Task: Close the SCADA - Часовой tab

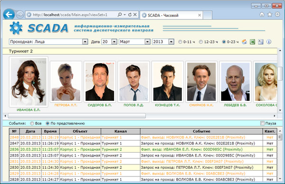Action: (x=199, y=15)
